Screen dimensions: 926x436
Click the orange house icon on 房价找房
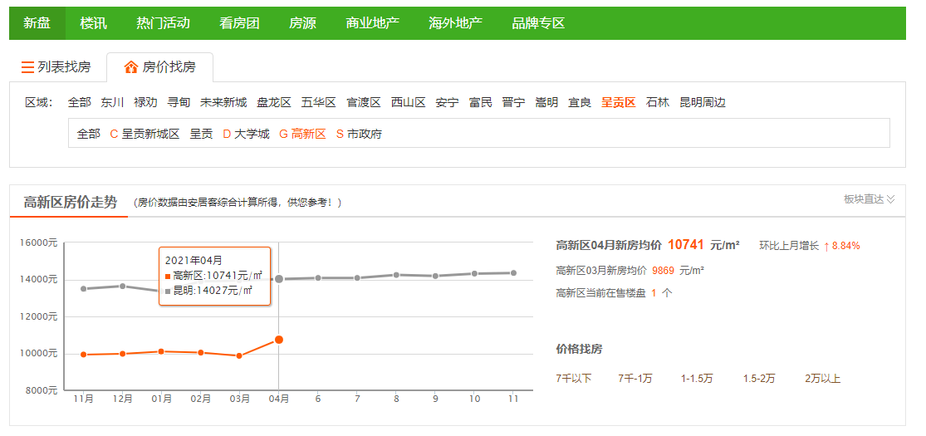pyautogui.click(x=130, y=67)
